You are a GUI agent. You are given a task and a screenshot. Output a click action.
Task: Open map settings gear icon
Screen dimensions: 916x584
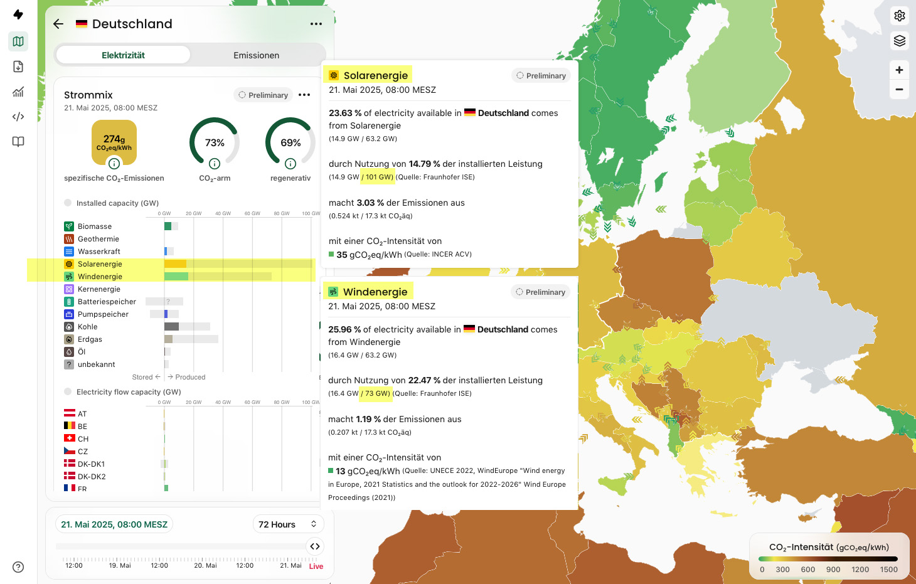(899, 16)
